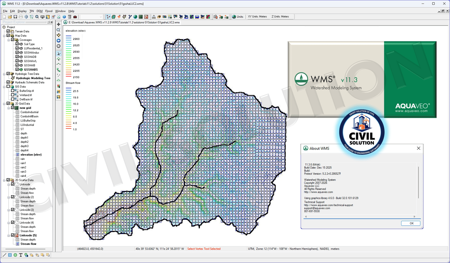450x263 pixels.
Task: Select the Hydrologic Modeling module icon
Action: pos(124,17)
